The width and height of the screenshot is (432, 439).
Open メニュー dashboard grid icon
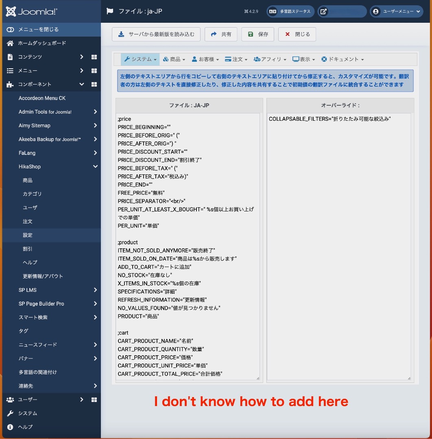coord(94,71)
